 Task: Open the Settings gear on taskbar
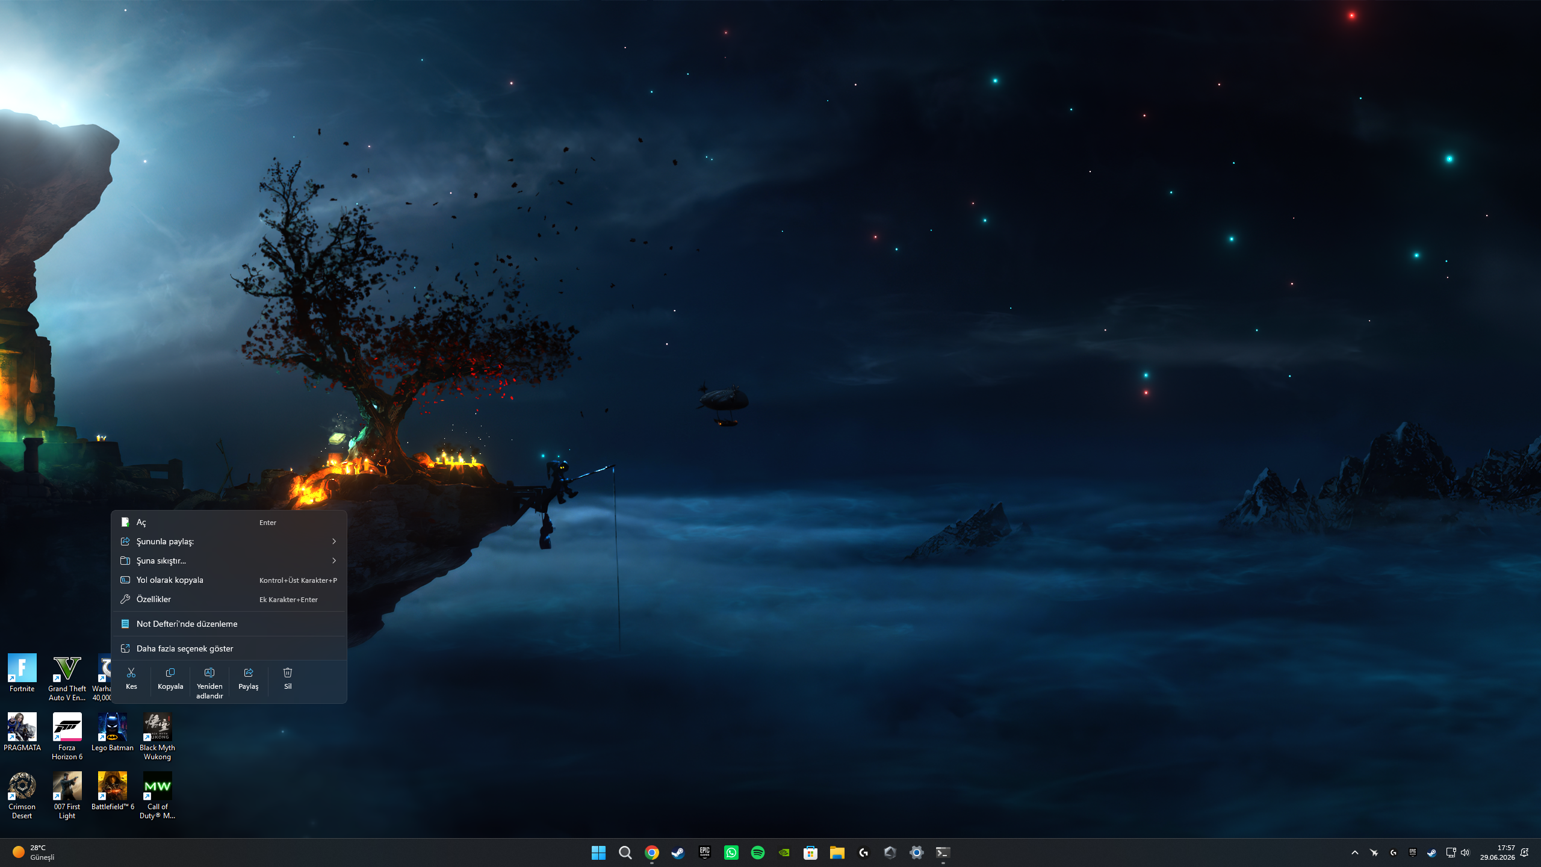tap(916, 853)
